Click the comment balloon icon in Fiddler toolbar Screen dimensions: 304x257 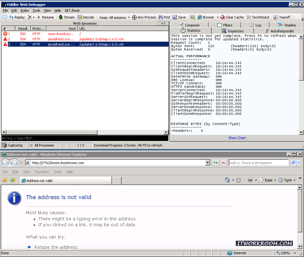click(x=5, y=17)
